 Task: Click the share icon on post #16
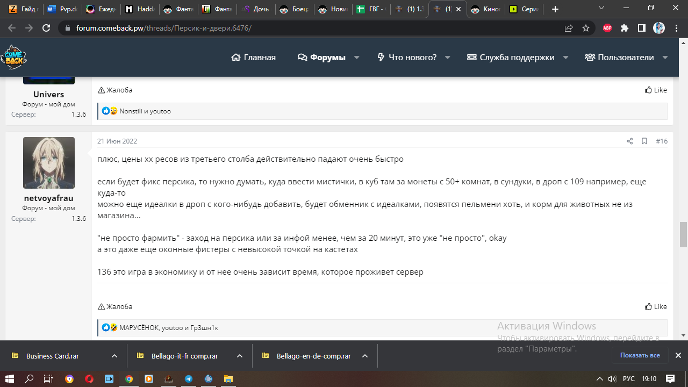629,141
